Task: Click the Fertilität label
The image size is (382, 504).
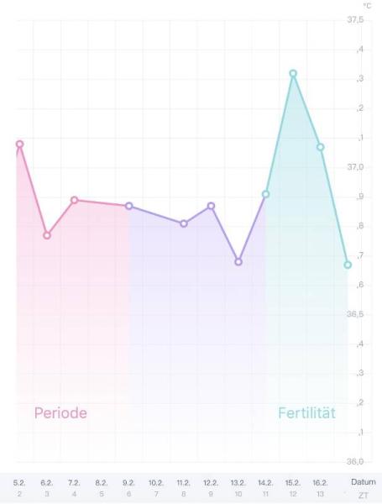Action: coord(306,413)
